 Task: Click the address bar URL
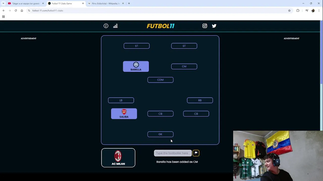pyautogui.click(x=48, y=11)
